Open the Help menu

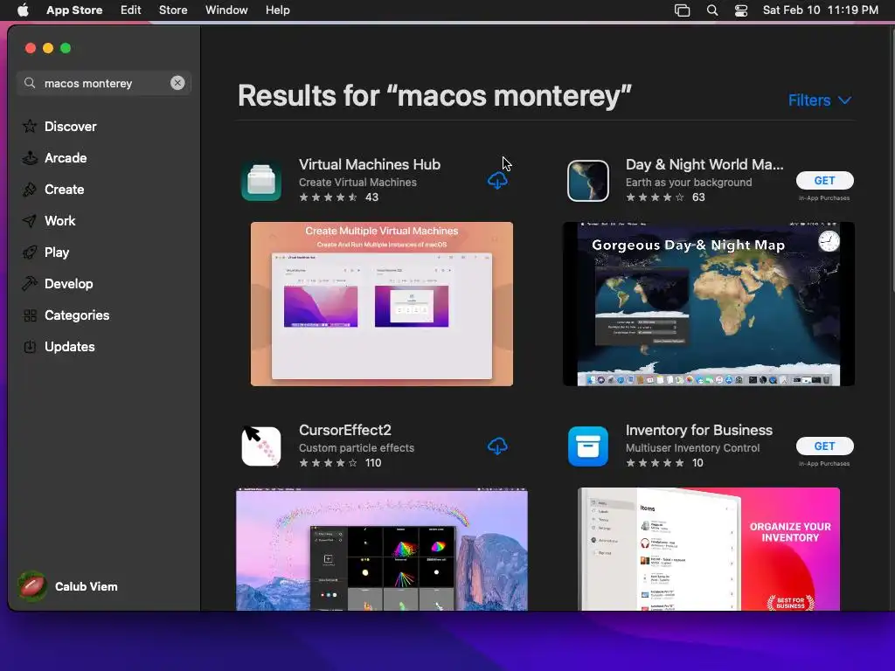point(277,10)
